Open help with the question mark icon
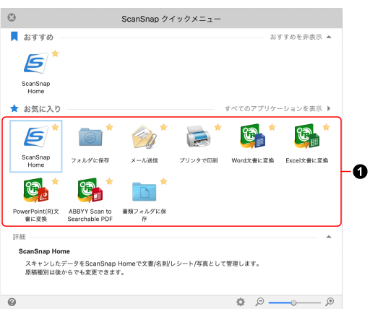 click(12, 302)
